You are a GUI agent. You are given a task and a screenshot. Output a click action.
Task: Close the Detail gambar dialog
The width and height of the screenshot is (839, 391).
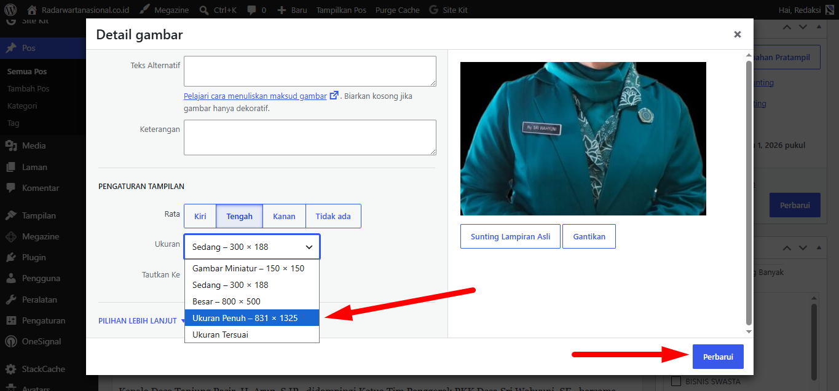(x=737, y=34)
